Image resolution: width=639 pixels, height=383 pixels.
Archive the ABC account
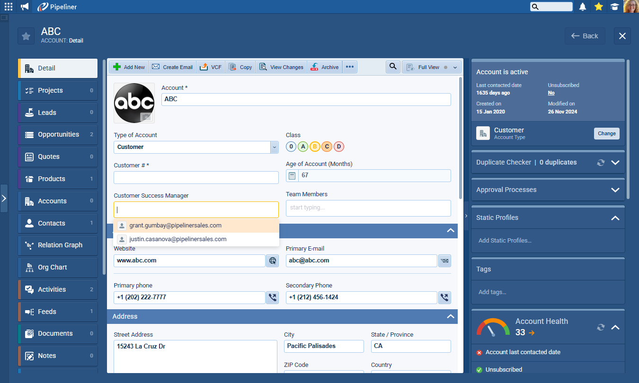pos(325,67)
